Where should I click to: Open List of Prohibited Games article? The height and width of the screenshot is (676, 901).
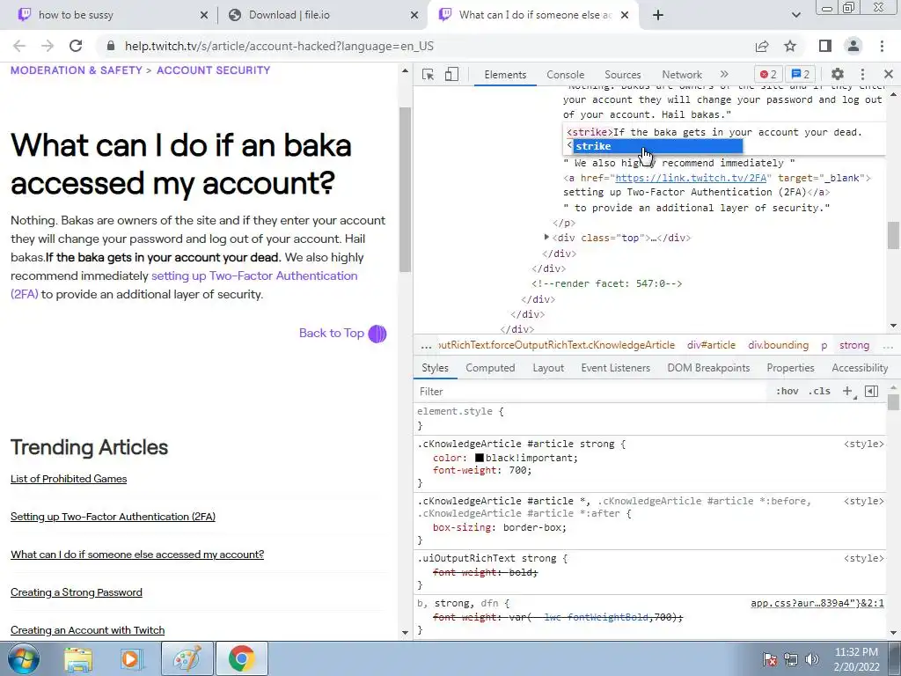pyautogui.click(x=69, y=479)
